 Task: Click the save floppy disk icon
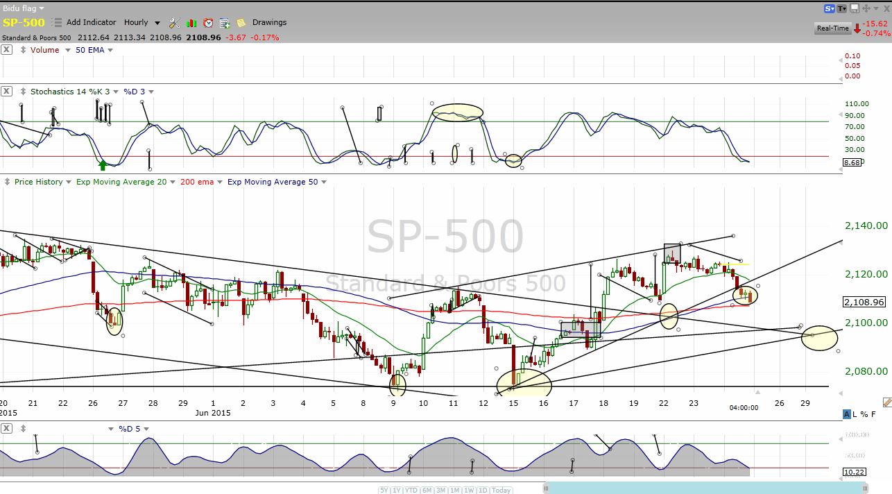[x=855, y=8]
